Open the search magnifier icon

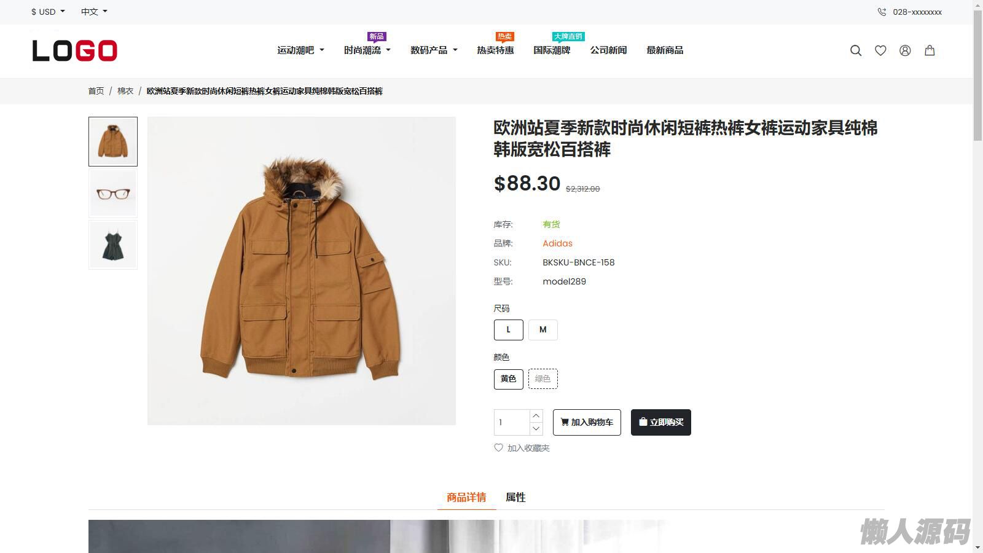coord(855,50)
